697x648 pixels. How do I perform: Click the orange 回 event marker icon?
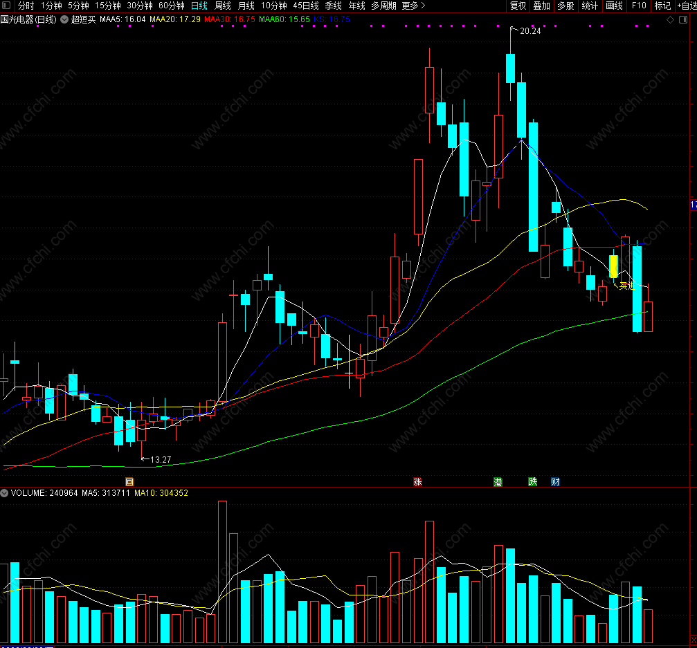tap(129, 482)
